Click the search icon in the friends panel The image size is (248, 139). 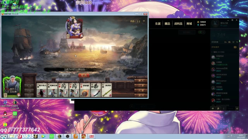click(237, 42)
